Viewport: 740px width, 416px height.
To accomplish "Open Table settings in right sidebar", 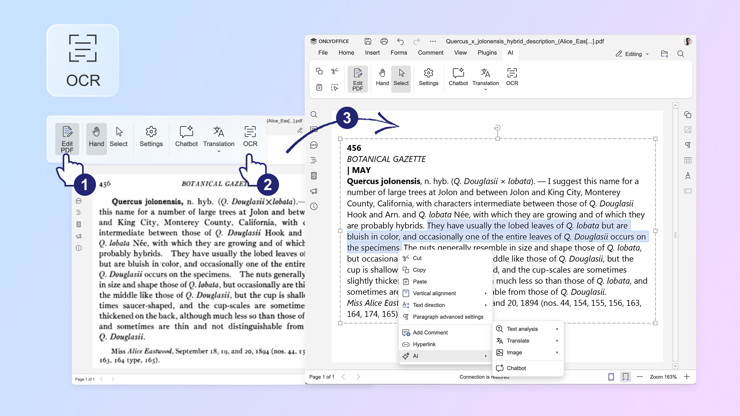I will click(688, 160).
